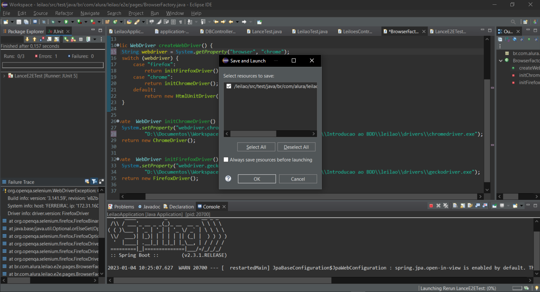
Task: Click the green Run toolbar icon
Action: pos(66,22)
